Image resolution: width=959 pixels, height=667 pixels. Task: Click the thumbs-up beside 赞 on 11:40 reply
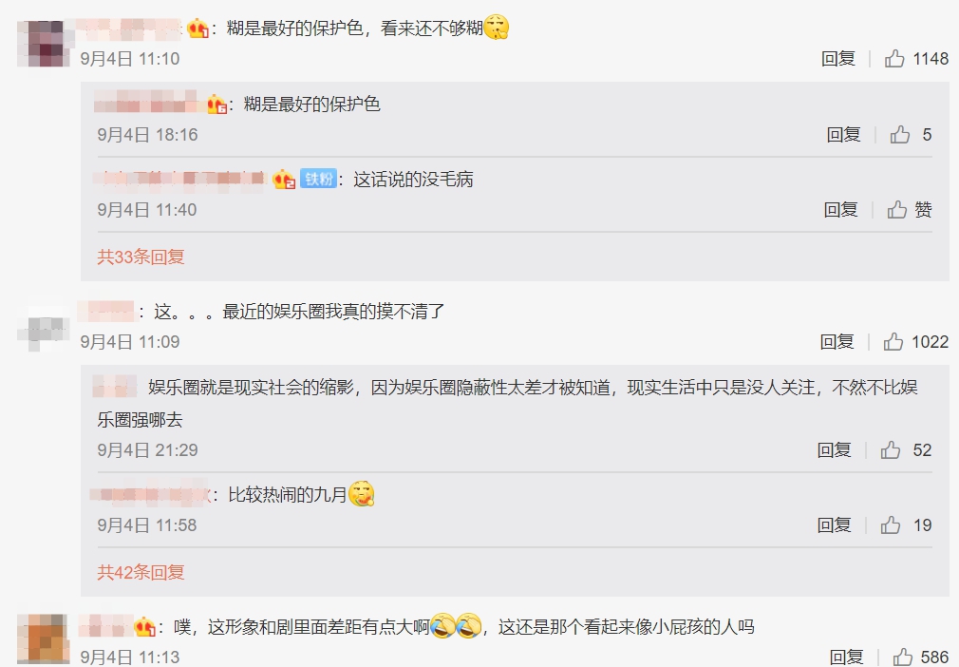click(x=897, y=209)
